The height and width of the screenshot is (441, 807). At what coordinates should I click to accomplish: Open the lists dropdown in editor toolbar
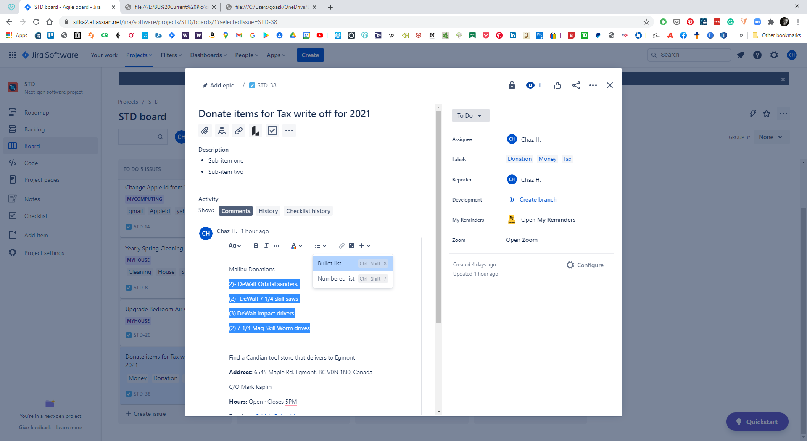pos(321,246)
